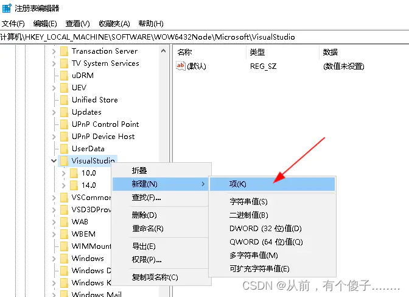Expand the WAB key
The width and height of the screenshot is (409, 297).
click(54, 222)
